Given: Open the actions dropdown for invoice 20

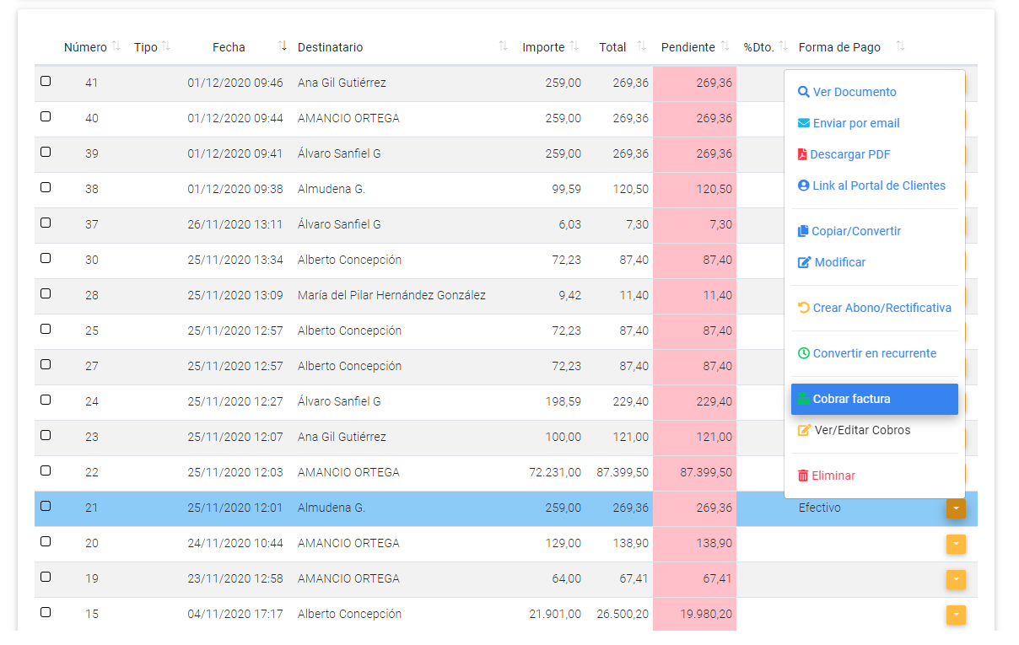Looking at the screenshot, I should [x=956, y=544].
